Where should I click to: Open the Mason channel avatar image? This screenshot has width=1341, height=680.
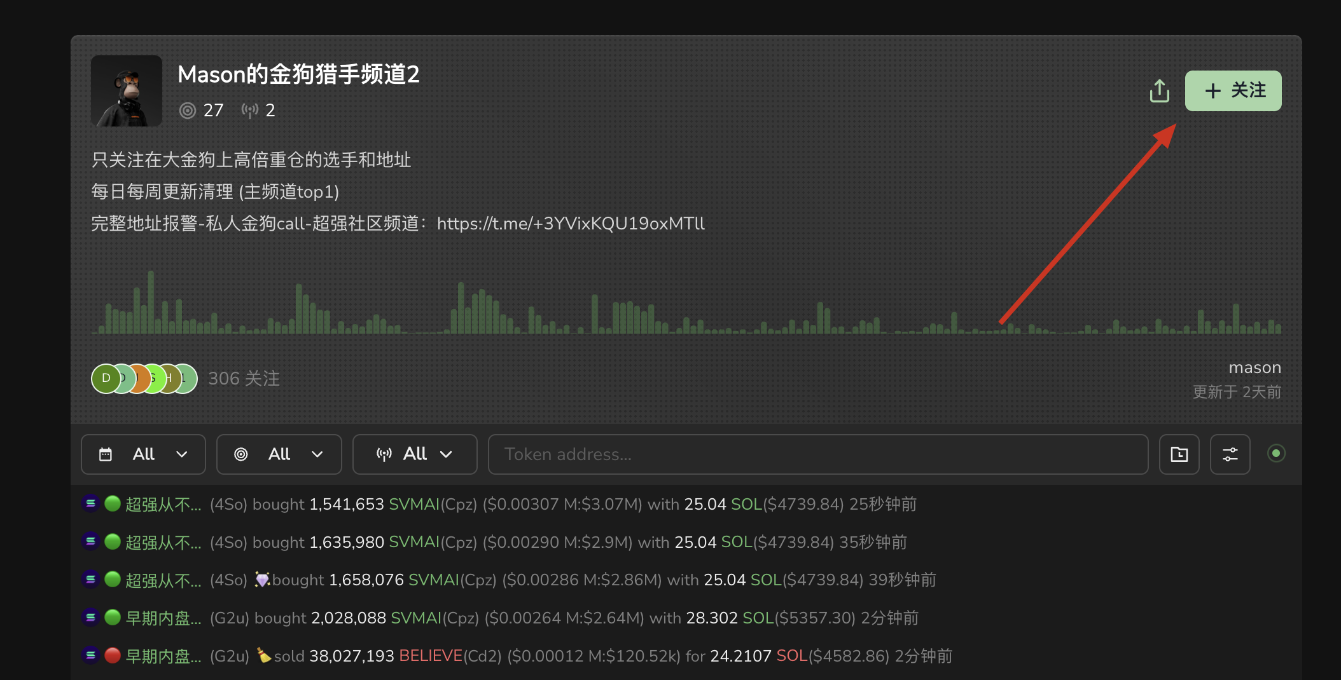(x=127, y=91)
